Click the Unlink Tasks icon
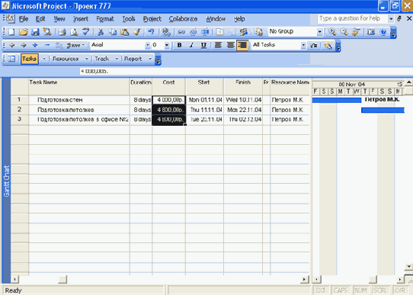 [x=194, y=32]
